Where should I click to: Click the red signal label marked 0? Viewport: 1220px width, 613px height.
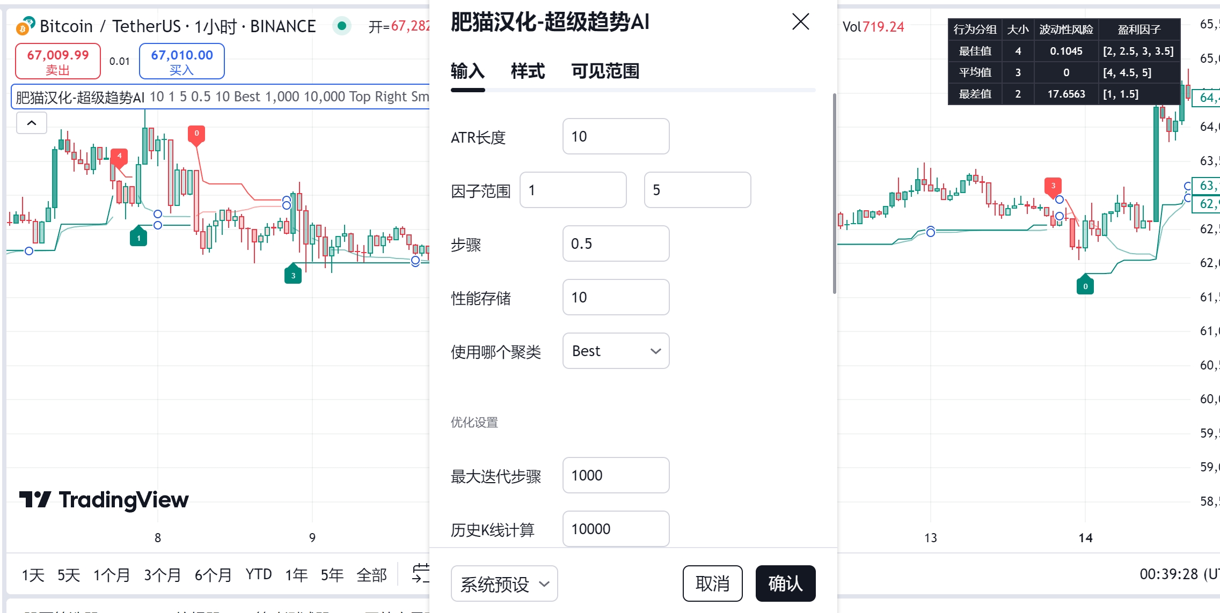point(196,134)
